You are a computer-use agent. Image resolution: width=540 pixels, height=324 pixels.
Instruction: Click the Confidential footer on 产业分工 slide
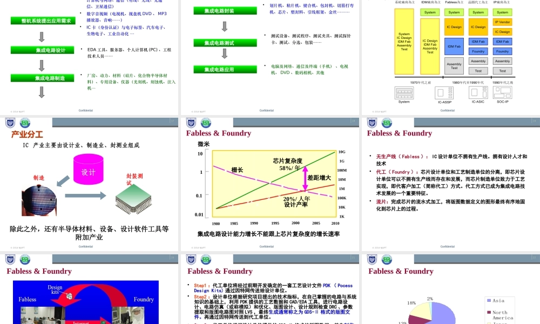86,245
